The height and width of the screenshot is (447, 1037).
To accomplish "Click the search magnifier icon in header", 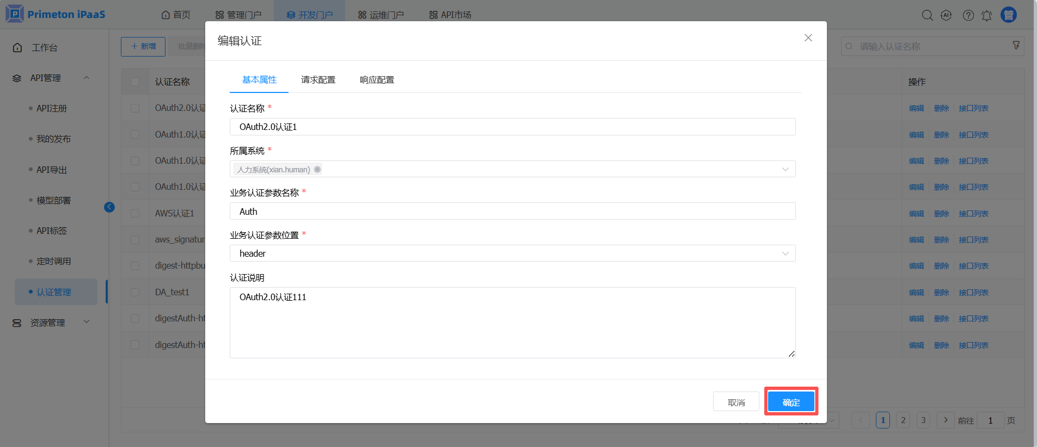I will 927,15.
